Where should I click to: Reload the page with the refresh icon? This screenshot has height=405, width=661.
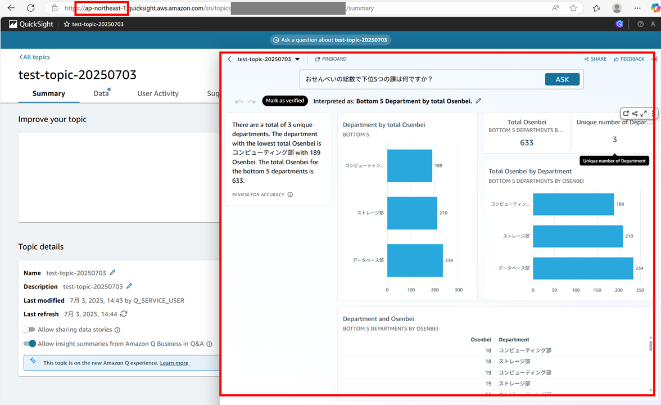31,8
